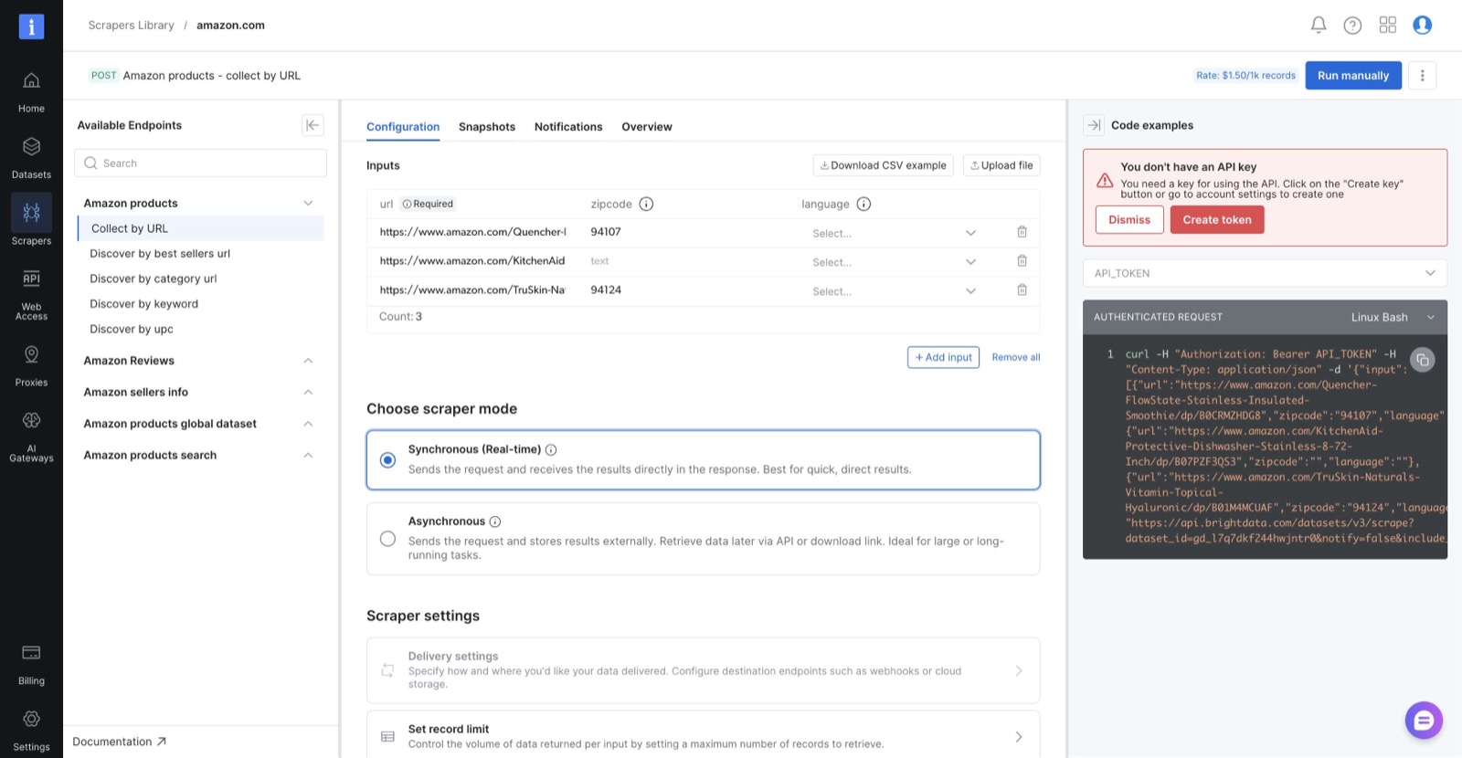The width and height of the screenshot is (1462, 758).
Task: Open the notifications bell
Action: [1318, 26]
